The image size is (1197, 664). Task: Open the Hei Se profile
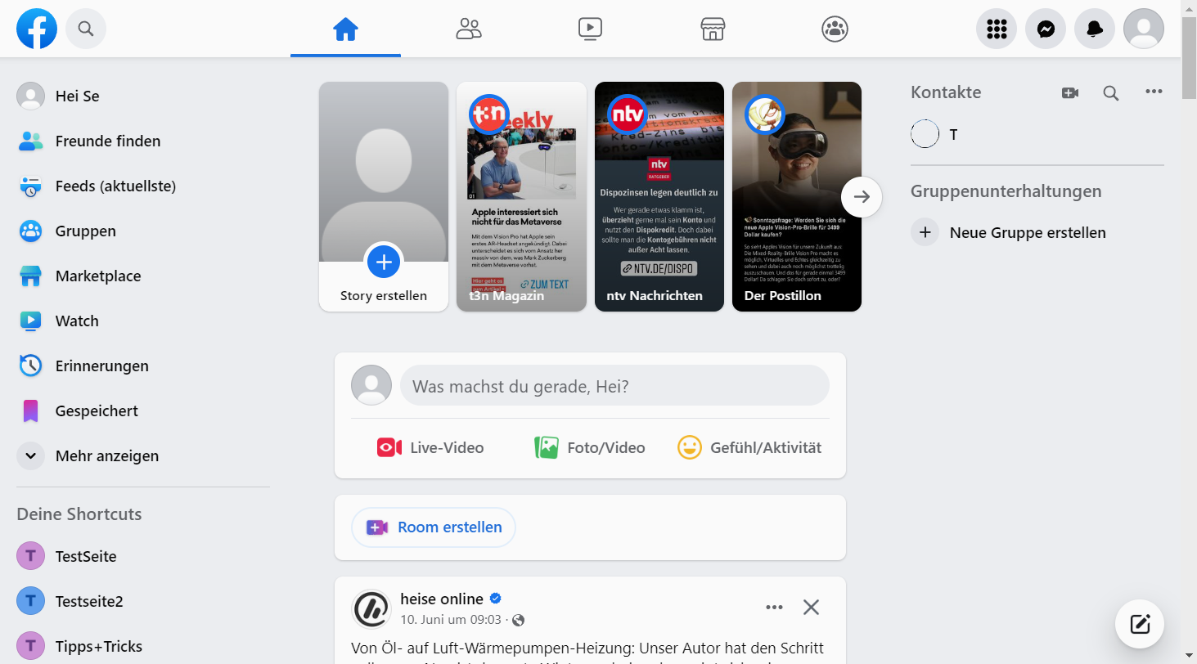(143, 96)
